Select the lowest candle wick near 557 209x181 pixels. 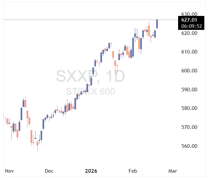click(38, 150)
